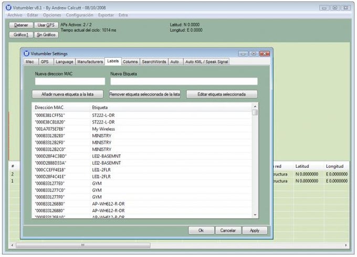Select row with MAC 000E381CFF51
The width and height of the screenshot is (357, 257).
point(142,115)
